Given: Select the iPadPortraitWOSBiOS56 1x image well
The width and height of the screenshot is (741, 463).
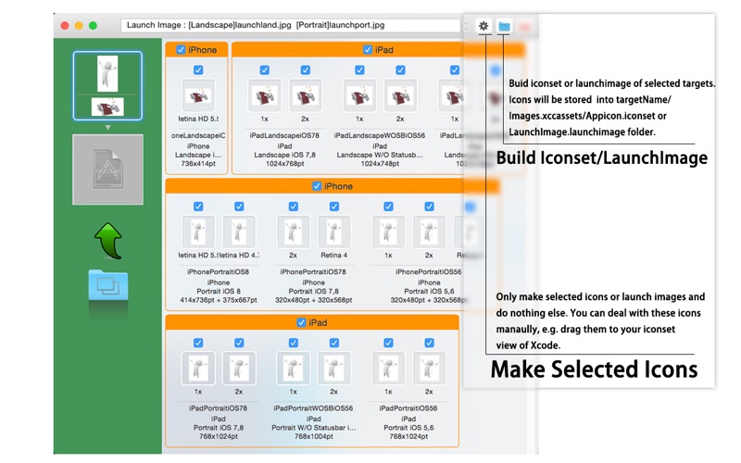Looking at the screenshot, I should 294,368.
